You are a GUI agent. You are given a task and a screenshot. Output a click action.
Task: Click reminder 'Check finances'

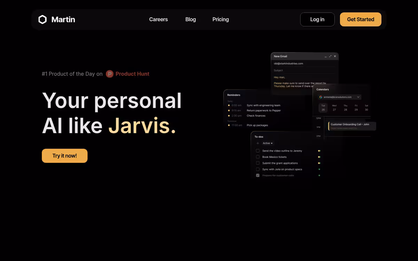point(256,116)
